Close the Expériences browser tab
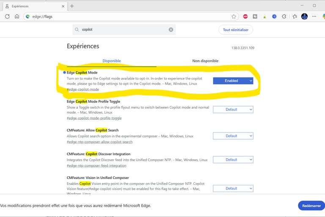Screen dimensions: 325x217 pos(63,6)
